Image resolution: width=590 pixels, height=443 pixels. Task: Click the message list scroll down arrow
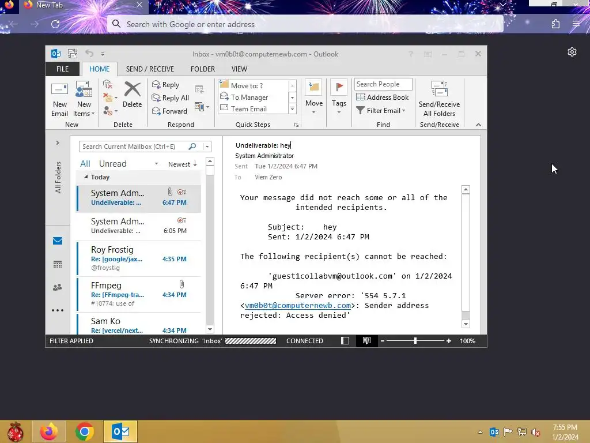click(210, 329)
